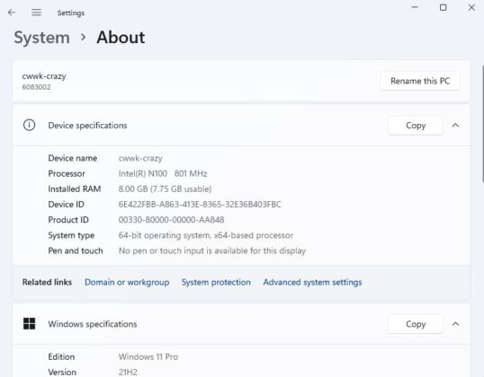Click the Device specifications info icon
The height and width of the screenshot is (377, 484).
30,125
